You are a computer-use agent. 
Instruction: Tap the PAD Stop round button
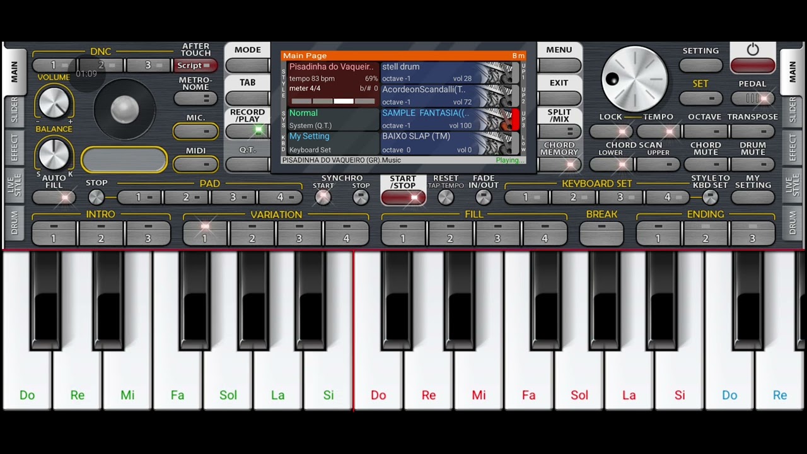click(96, 197)
